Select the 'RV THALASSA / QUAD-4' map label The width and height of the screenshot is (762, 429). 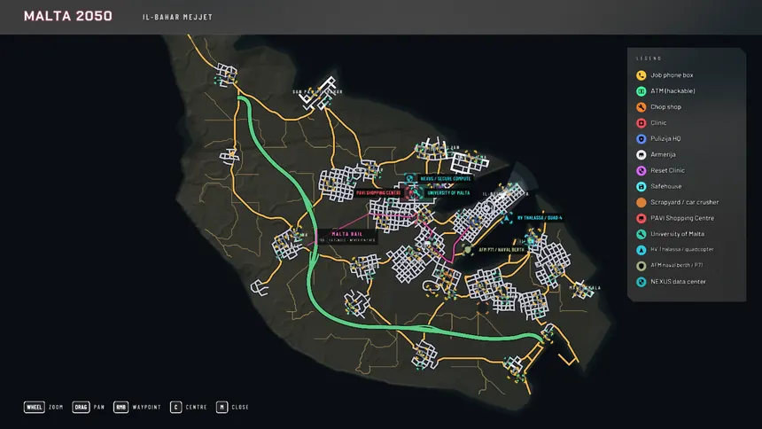click(540, 218)
